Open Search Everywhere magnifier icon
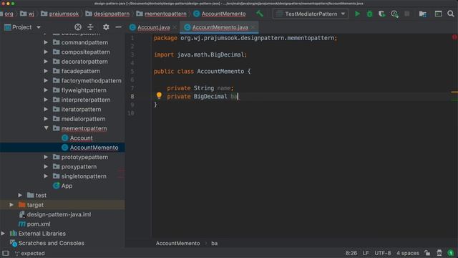458x258 pixels. pyautogui.click(x=451, y=14)
